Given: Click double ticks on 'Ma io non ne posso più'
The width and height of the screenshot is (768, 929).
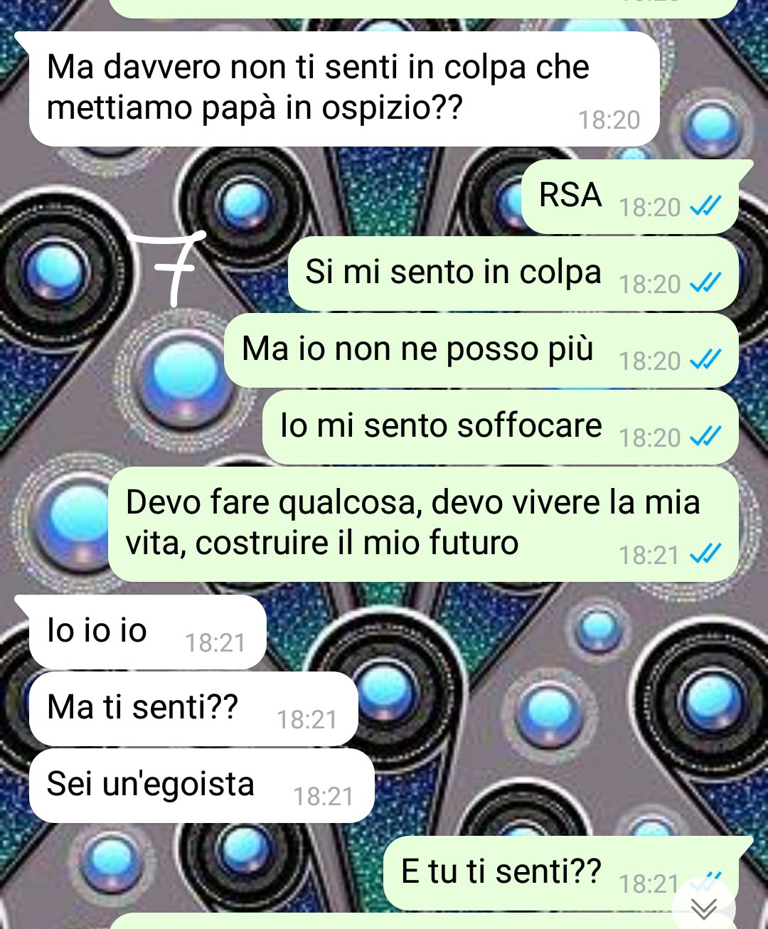Looking at the screenshot, I should coord(706,360).
